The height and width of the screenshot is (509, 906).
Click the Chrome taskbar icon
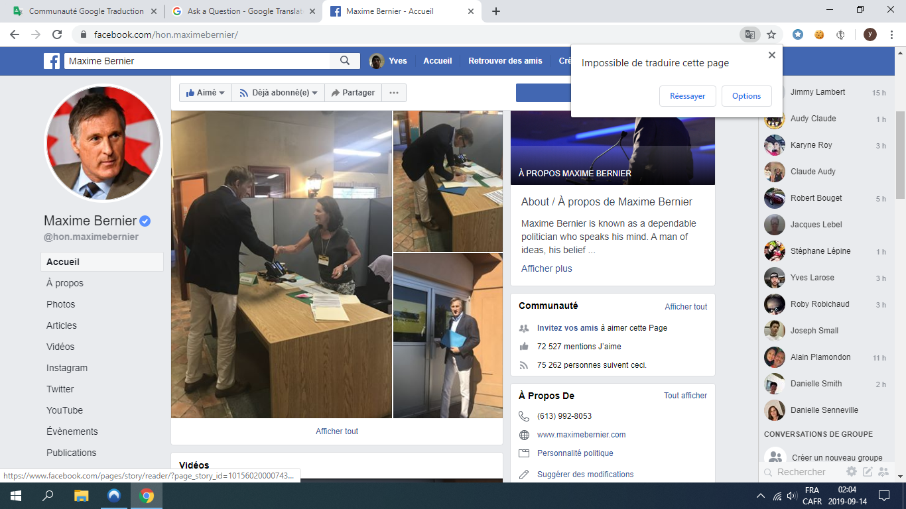pyautogui.click(x=147, y=496)
